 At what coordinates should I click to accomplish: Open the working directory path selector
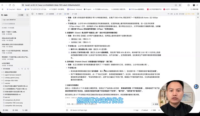click(x=15, y=20)
